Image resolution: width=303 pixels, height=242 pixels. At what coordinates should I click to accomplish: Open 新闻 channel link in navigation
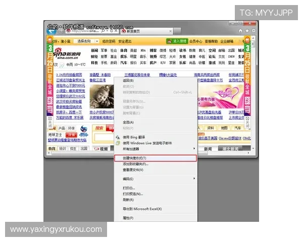94,50
